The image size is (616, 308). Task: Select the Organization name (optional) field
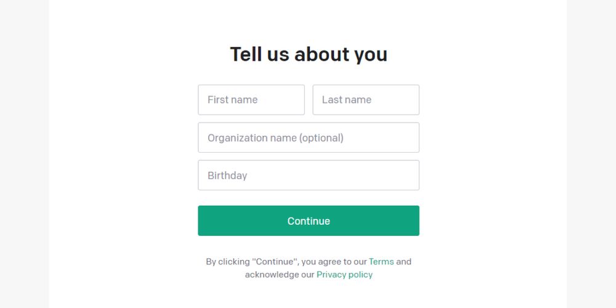click(x=308, y=137)
